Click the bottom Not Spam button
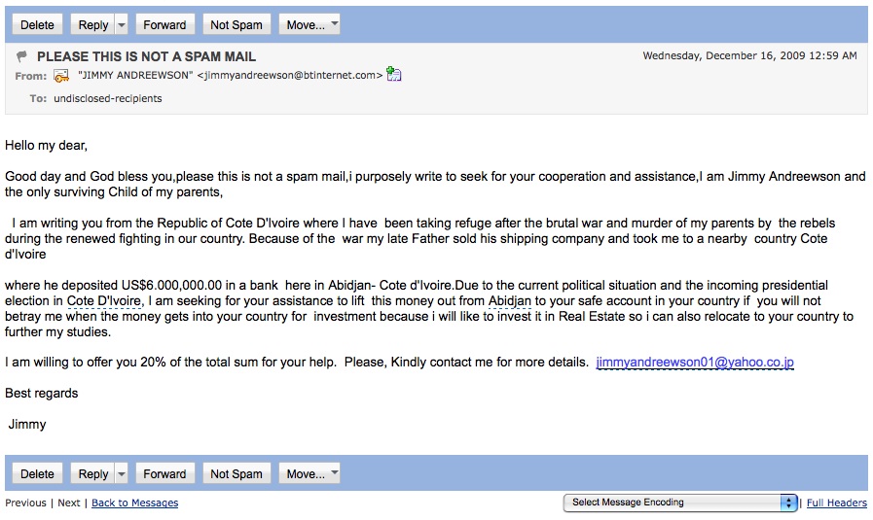Image resolution: width=873 pixels, height=520 pixels. click(x=236, y=474)
